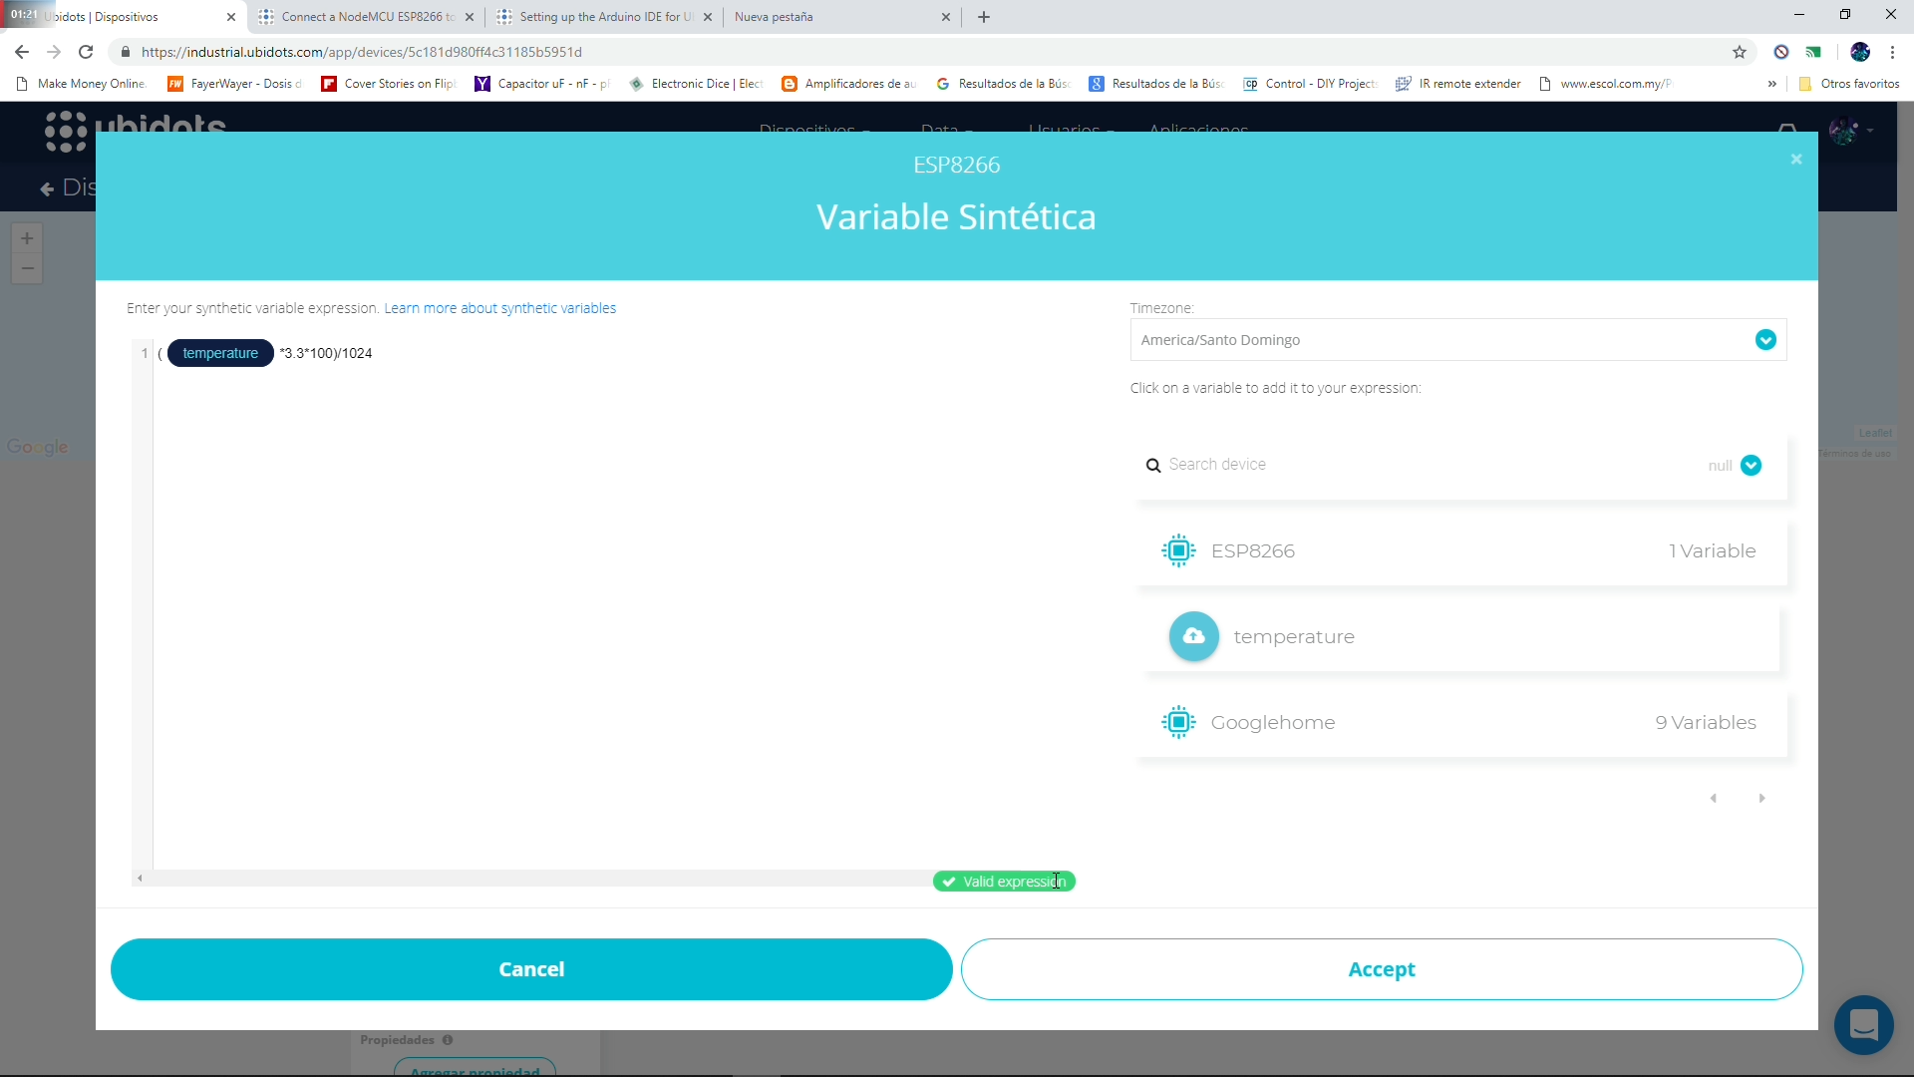Image resolution: width=1914 pixels, height=1077 pixels.
Task: Close the Nueva pestaña tab
Action: point(945,17)
